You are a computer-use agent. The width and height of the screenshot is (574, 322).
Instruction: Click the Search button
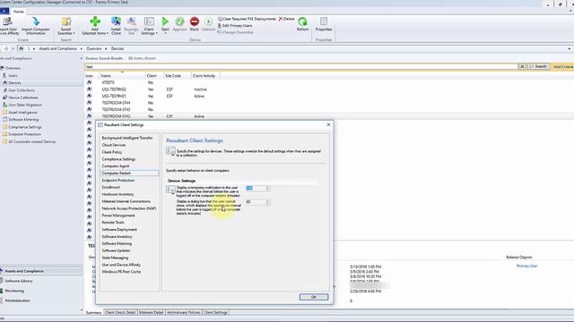(538, 66)
